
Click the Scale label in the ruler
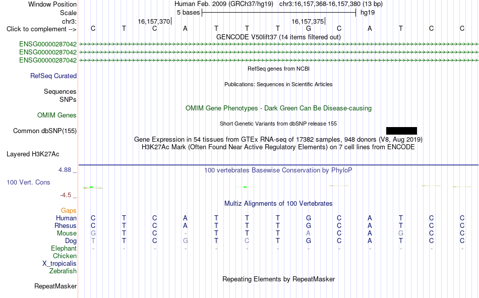69,13
